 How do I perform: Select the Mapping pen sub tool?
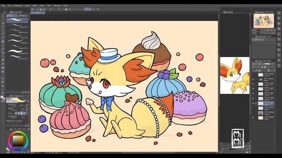(17, 31)
